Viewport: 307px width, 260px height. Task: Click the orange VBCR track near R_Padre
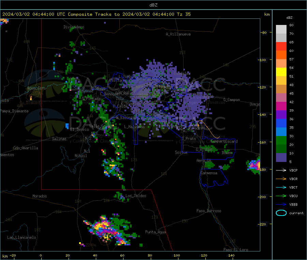208,129
